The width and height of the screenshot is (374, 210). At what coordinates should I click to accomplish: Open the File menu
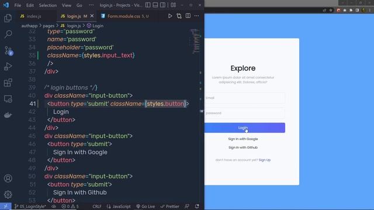click(x=18, y=5)
